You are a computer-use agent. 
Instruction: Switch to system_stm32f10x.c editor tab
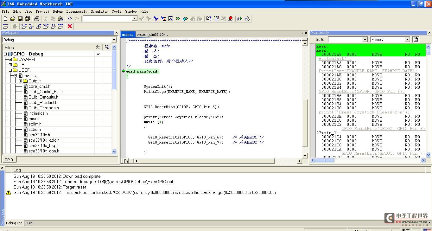point(152,34)
